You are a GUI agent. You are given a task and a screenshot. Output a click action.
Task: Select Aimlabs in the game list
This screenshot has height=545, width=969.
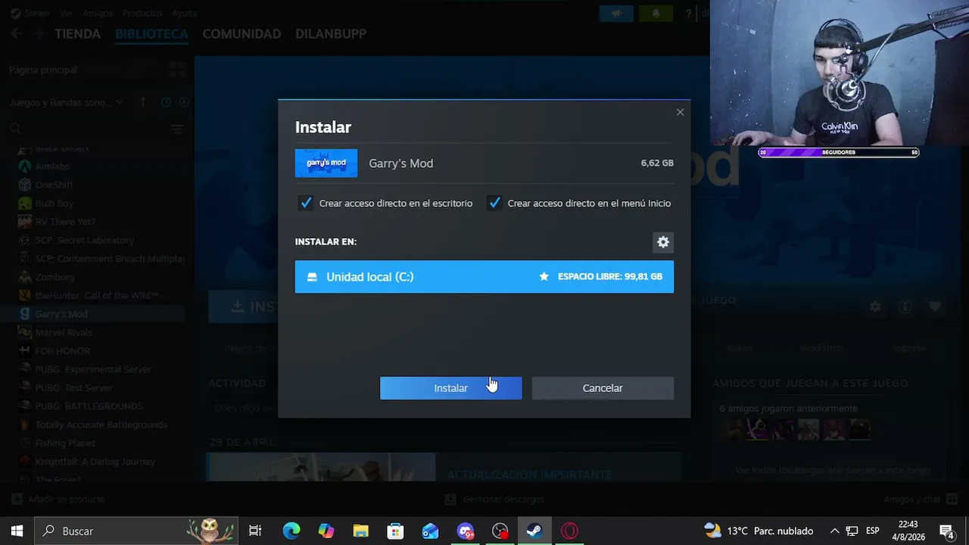click(51, 167)
